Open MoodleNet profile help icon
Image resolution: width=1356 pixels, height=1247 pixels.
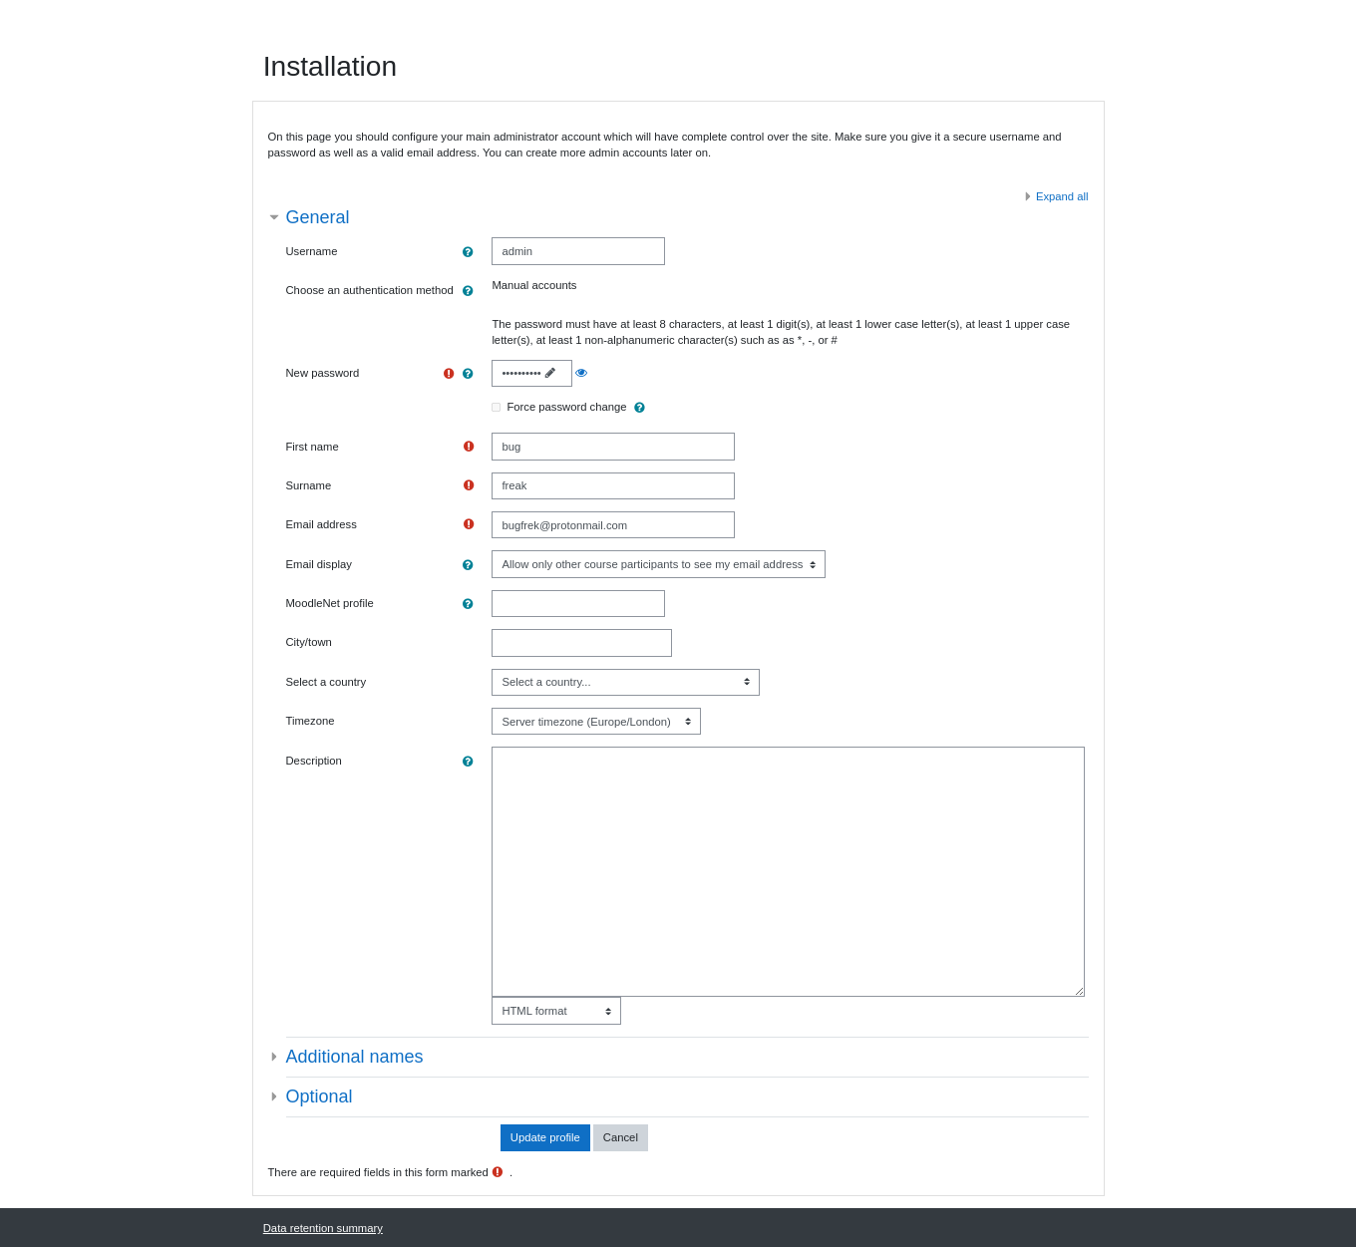click(x=468, y=604)
